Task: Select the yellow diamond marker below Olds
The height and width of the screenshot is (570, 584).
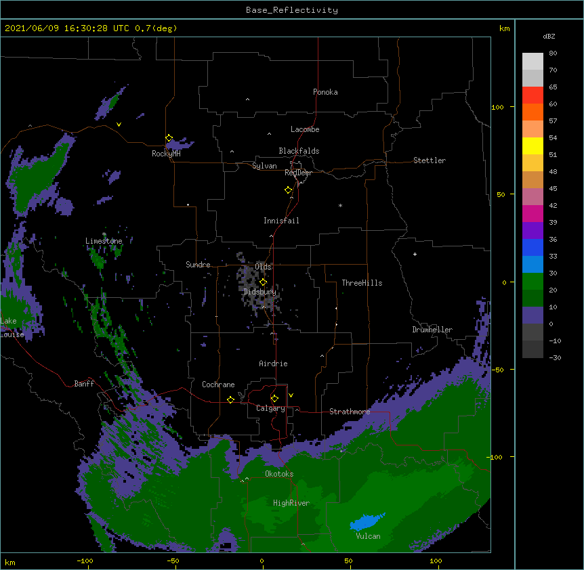Action: tap(263, 282)
